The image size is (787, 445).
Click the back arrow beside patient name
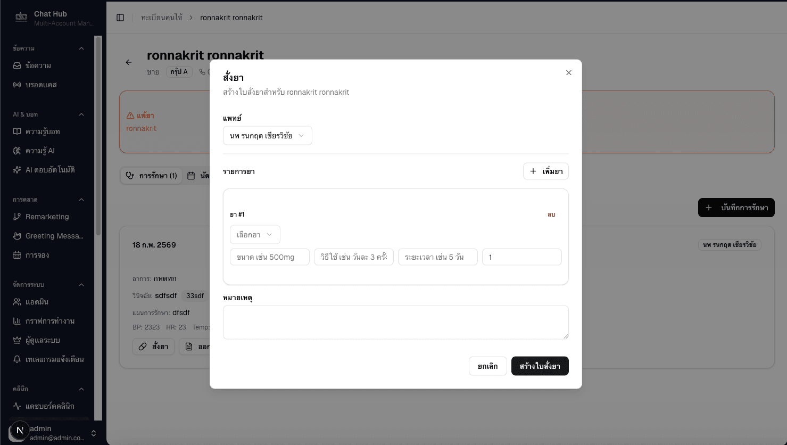(x=129, y=62)
